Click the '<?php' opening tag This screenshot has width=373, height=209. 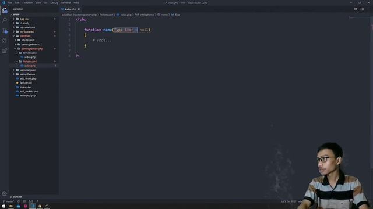coord(81,19)
